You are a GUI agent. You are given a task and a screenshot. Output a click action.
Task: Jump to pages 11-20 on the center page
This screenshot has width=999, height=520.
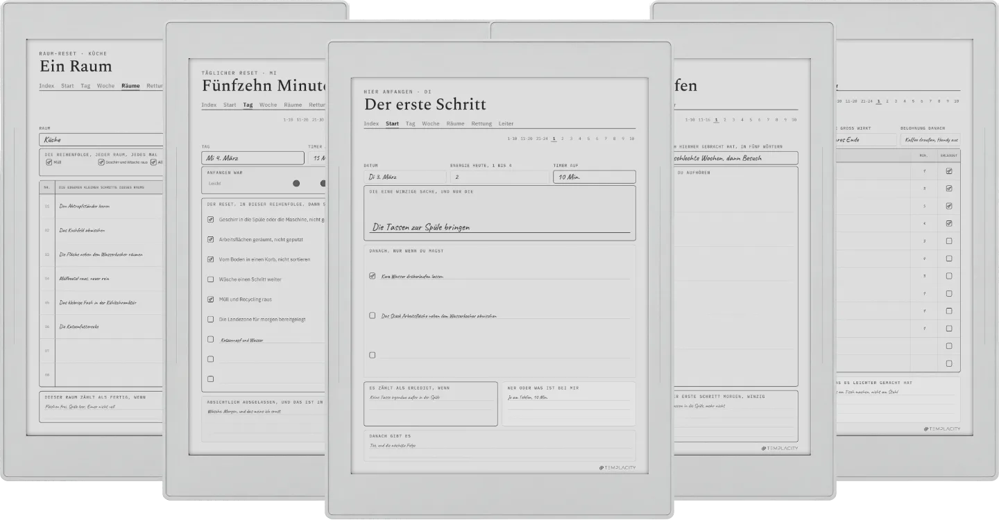point(527,139)
